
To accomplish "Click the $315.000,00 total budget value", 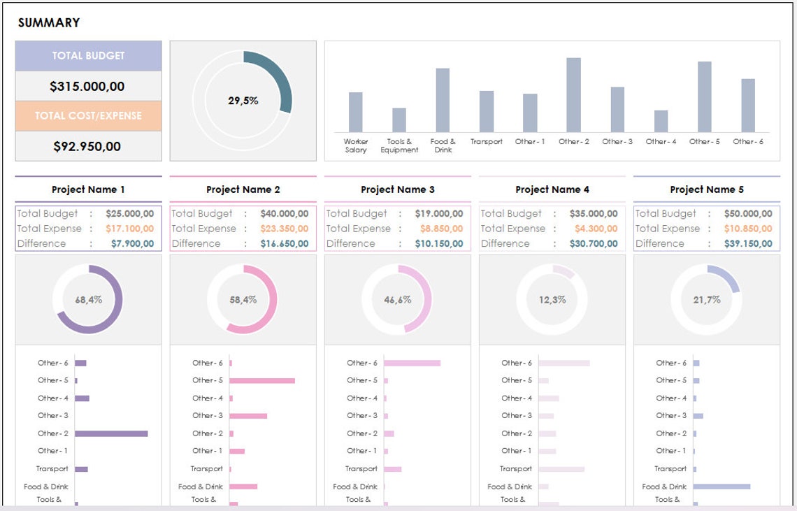I will click(87, 86).
